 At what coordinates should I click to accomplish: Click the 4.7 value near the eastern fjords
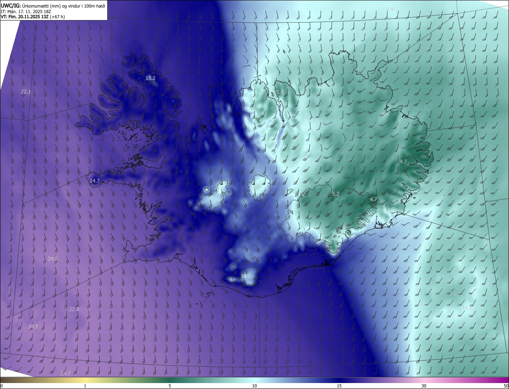403,162
